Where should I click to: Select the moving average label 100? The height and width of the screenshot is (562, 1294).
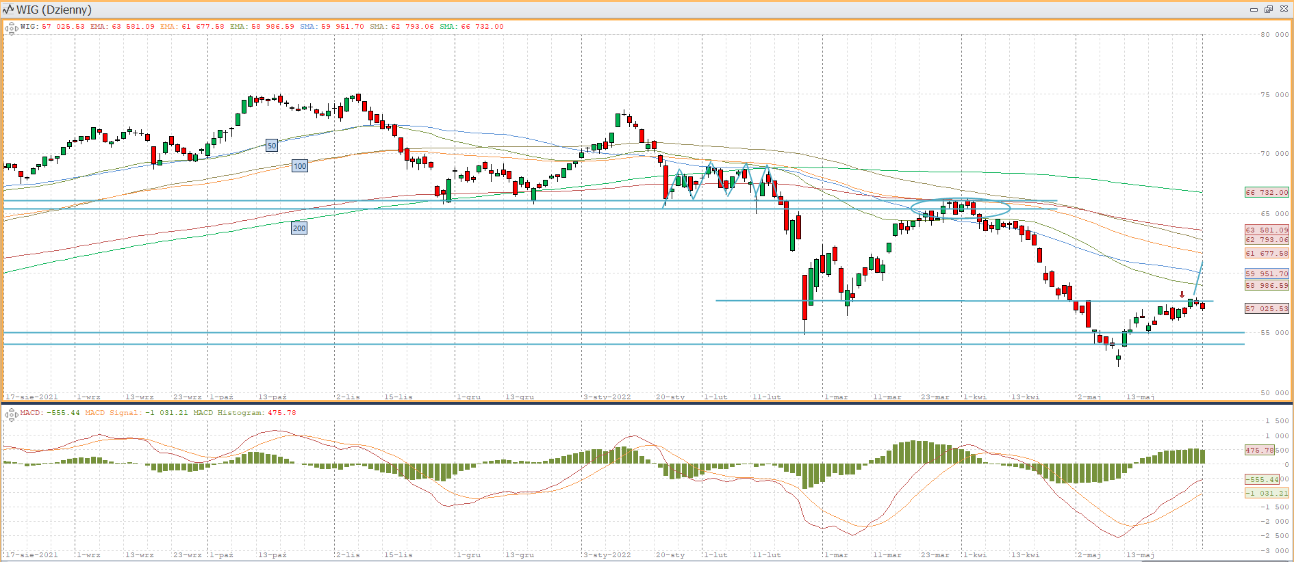(x=300, y=166)
